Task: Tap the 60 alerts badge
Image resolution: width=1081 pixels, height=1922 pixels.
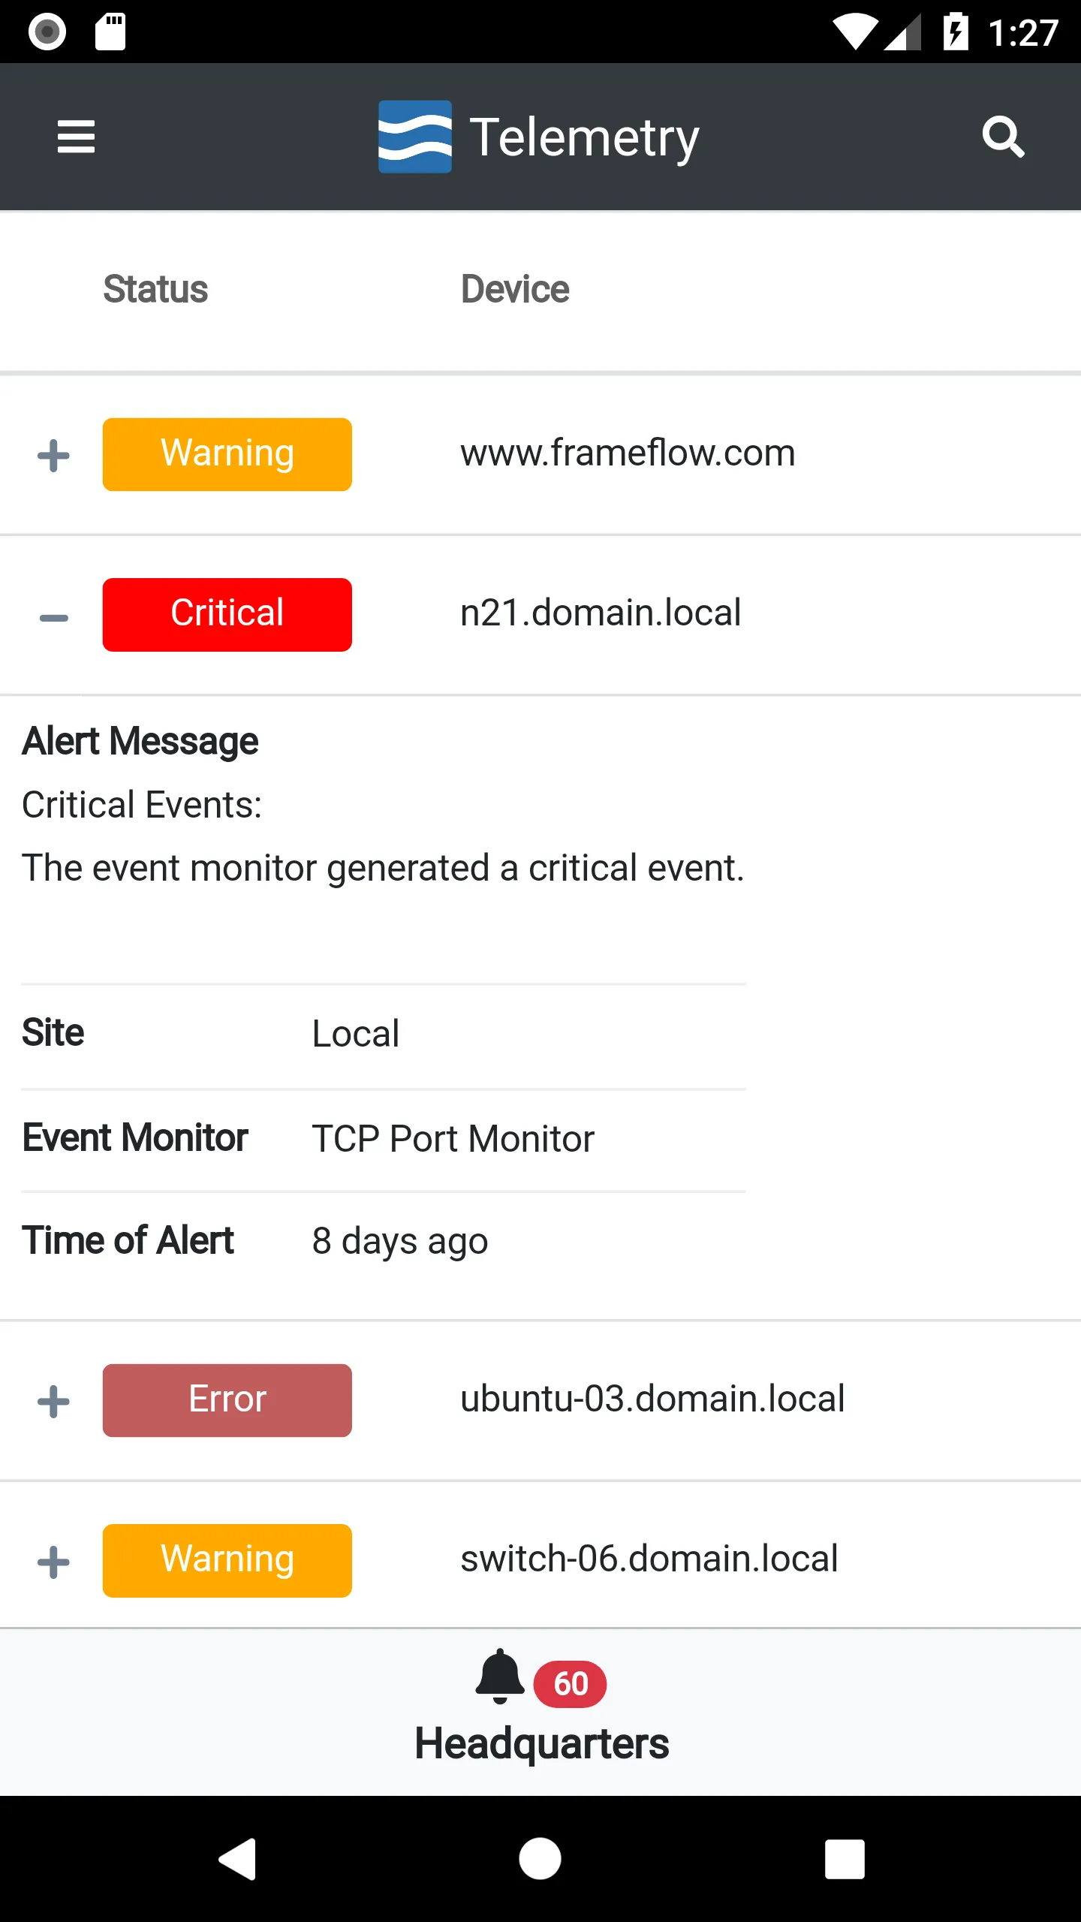Action: click(x=571, y=1684)
